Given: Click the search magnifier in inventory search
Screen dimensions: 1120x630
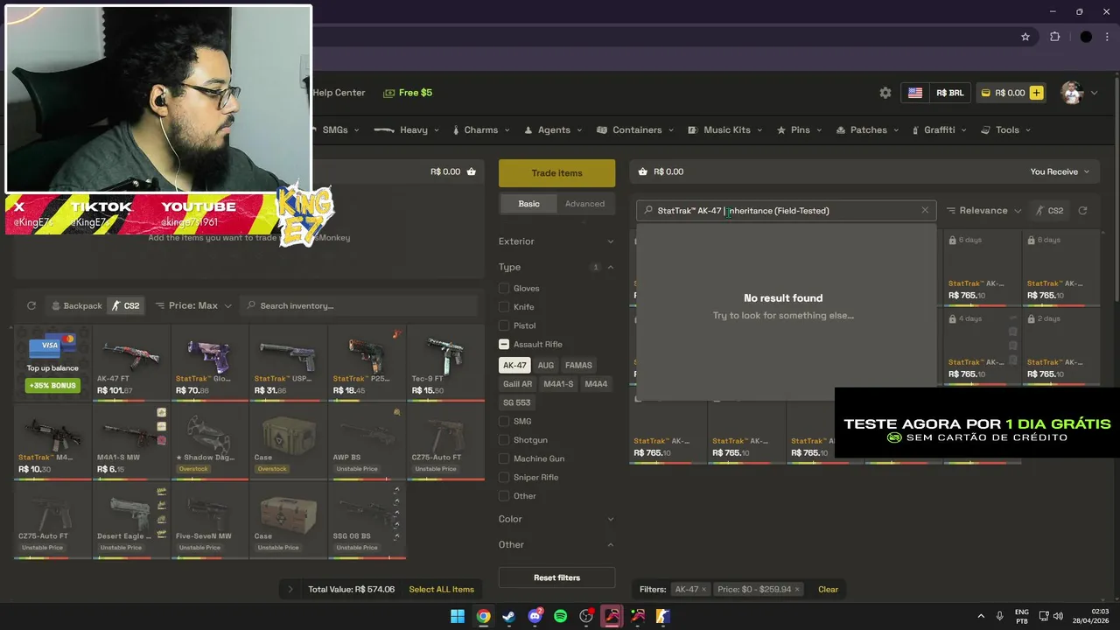Looking at the screenshot, I should point(252,305).
